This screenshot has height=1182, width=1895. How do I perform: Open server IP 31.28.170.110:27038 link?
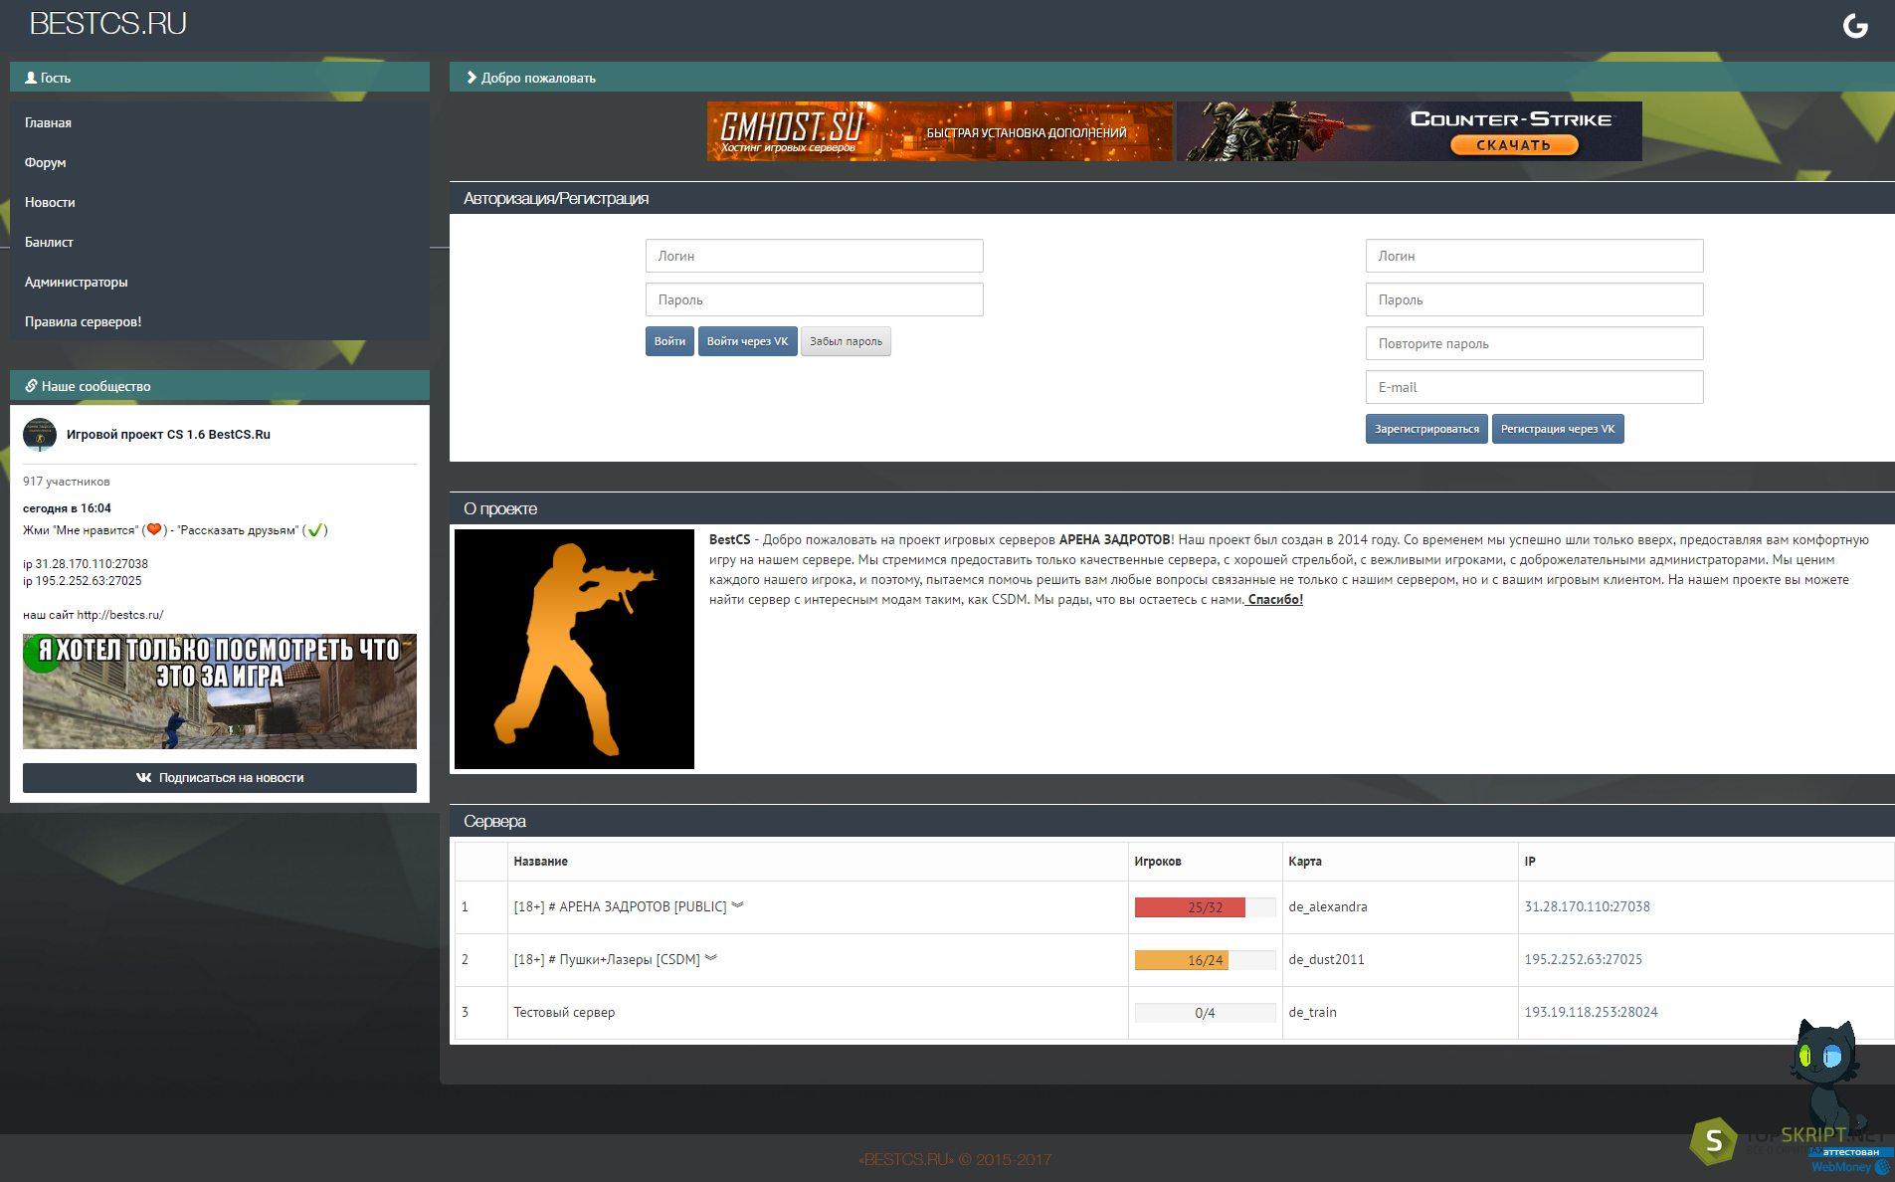(1587, 906)
